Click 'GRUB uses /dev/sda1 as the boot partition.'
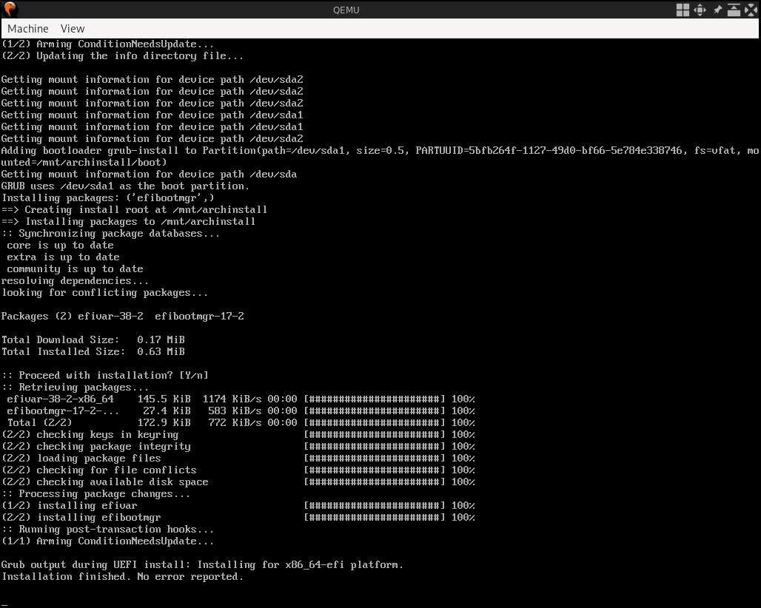The image size is (761, 608). [125, 186]
